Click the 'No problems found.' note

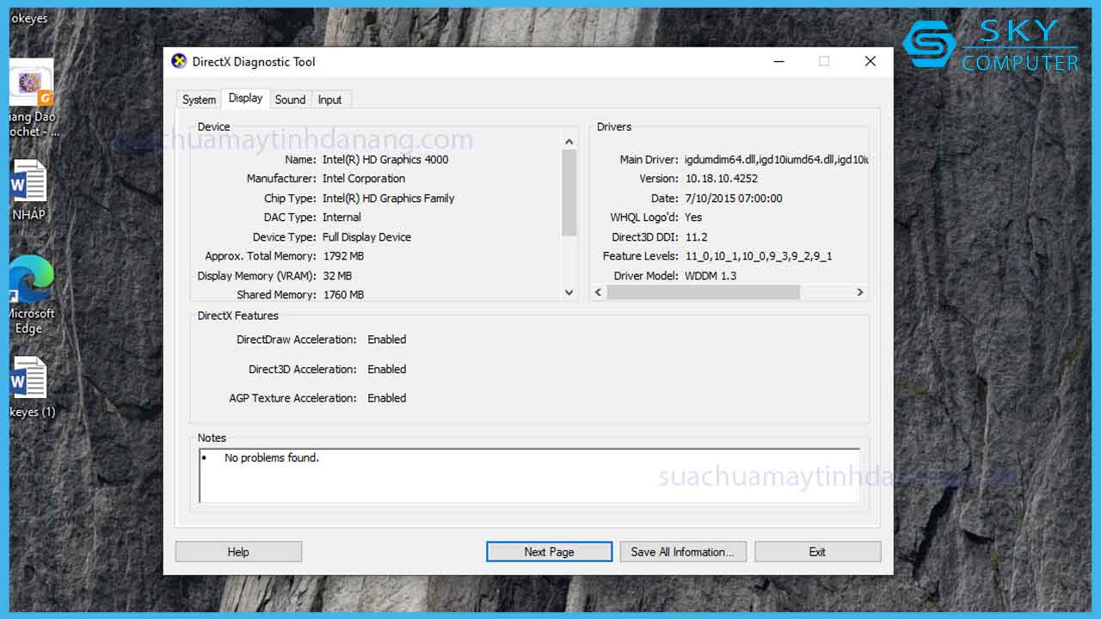click(x=272, y=457)
